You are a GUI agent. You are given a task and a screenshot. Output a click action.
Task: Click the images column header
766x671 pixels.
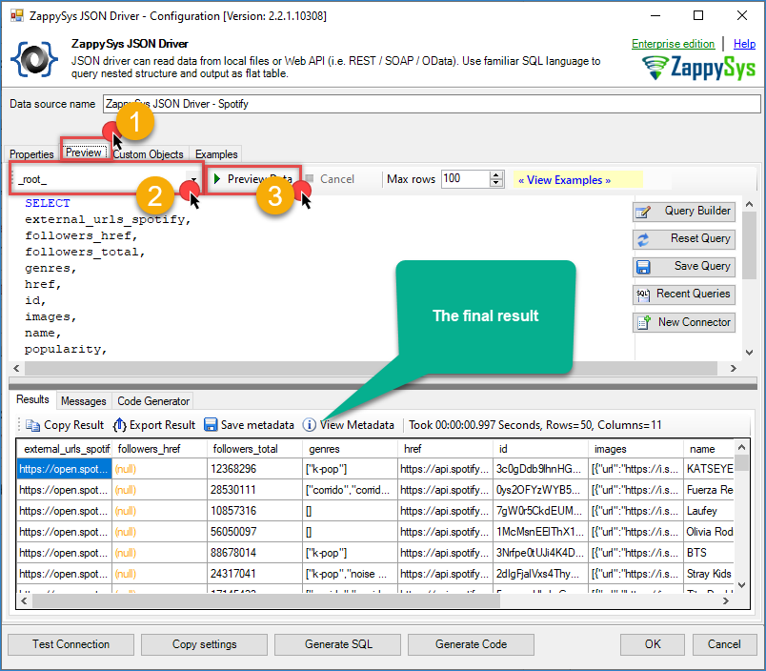coord(635,449)
